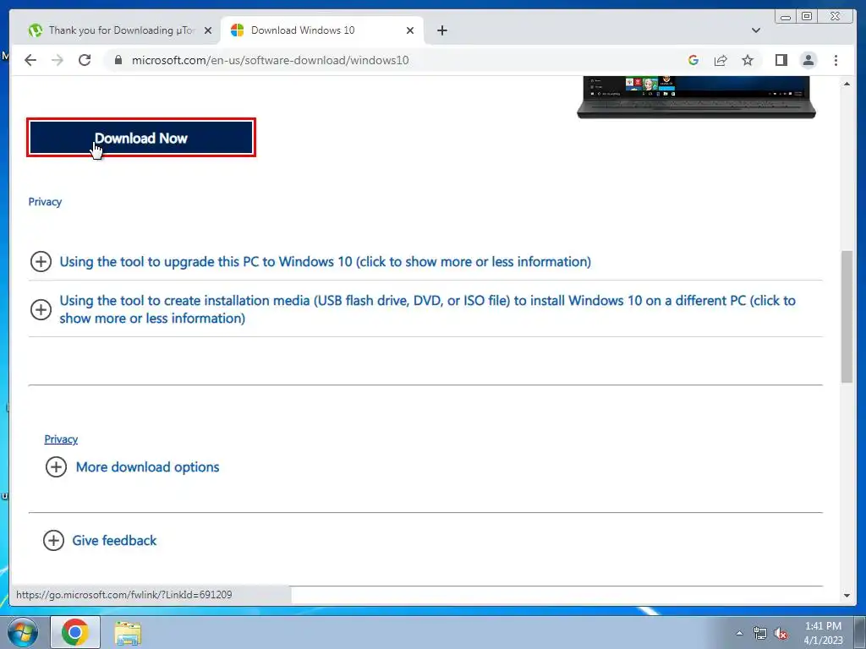Click the muted volume tray icon
The height and width of the screenshot is (649, 866).
click(781, 633)
